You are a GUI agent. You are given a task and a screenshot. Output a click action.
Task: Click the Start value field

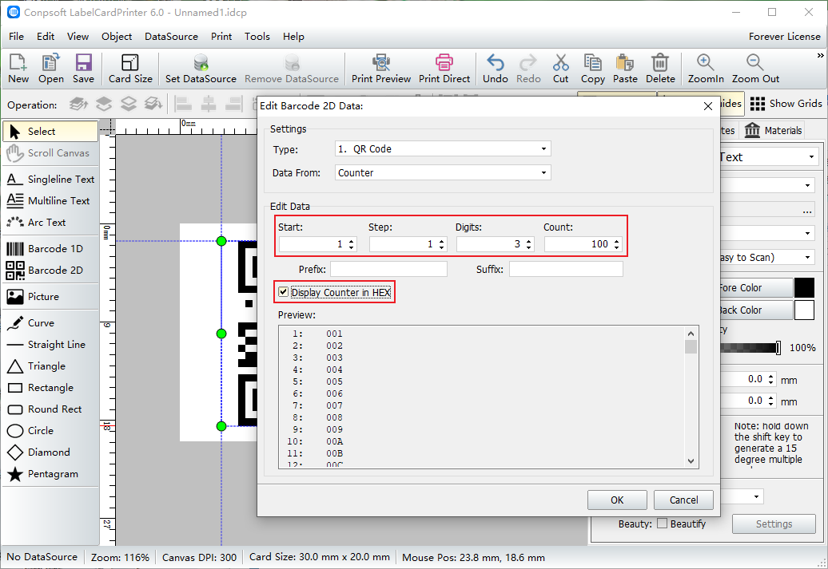(317, 244)
